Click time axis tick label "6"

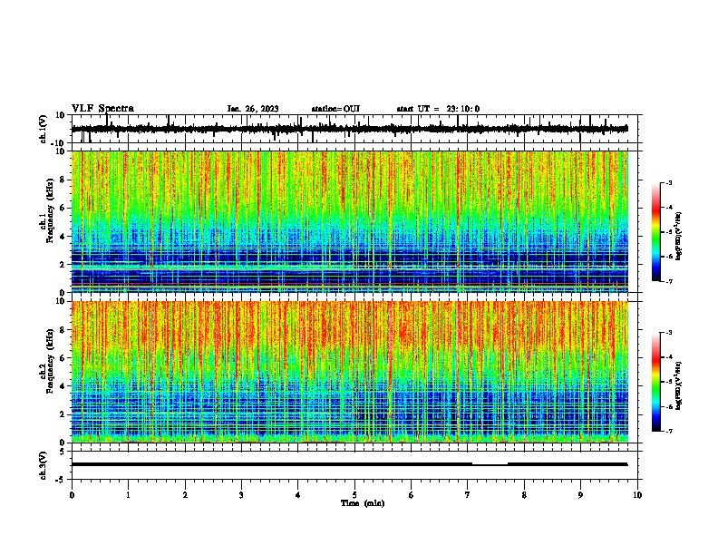click(x=412, y=495)
